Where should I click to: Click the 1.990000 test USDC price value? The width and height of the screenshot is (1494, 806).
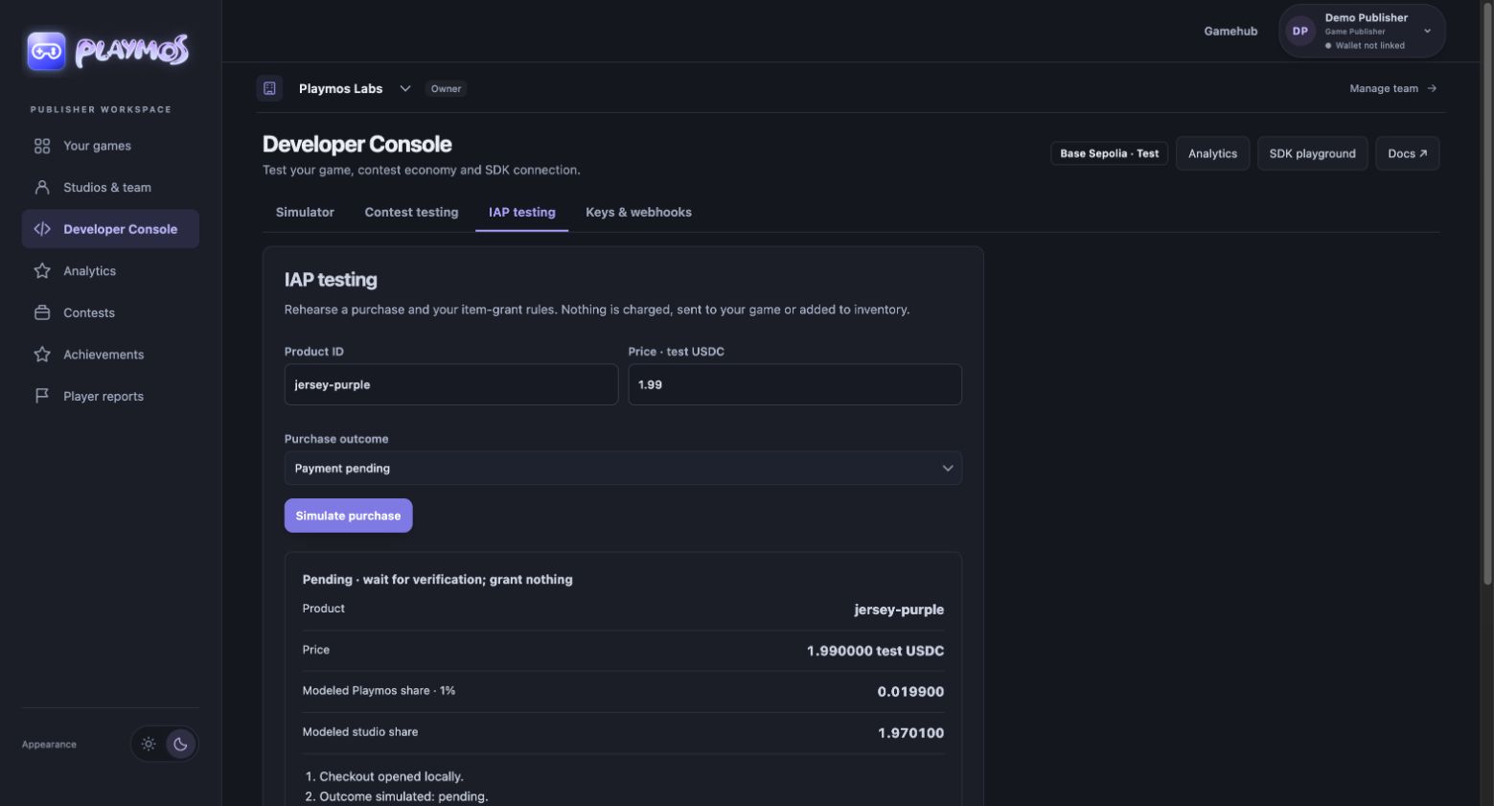[875, 651]
